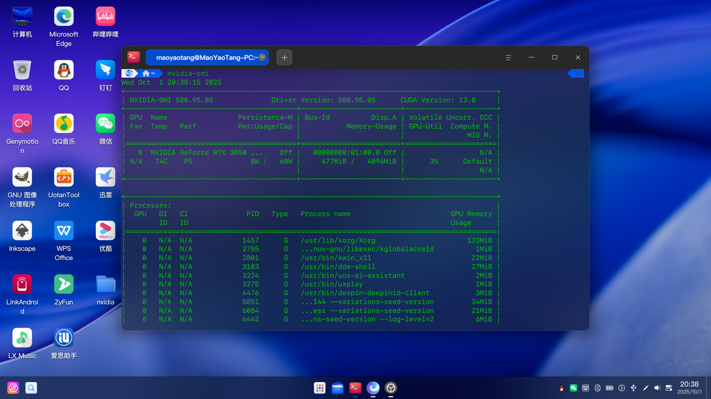Add a new terminal tab
The image size is (711, 399).
(284, 57)
